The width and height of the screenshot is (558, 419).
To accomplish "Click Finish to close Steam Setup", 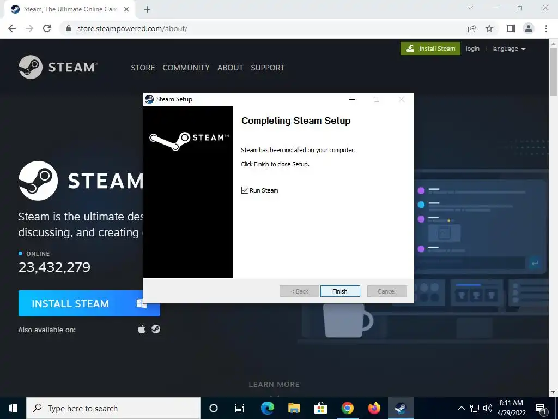I will coord(340,291).
